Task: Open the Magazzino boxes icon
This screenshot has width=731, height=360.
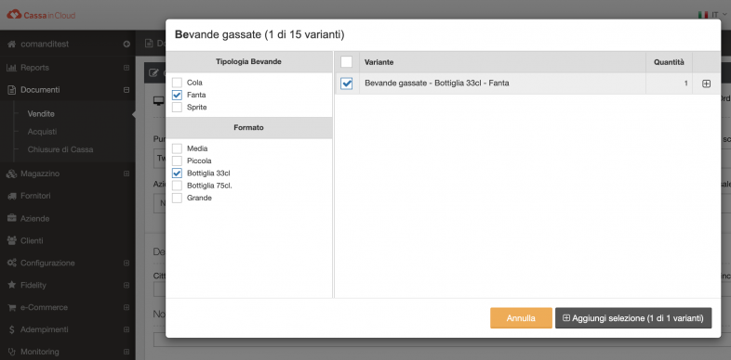Action: (12, 174)
